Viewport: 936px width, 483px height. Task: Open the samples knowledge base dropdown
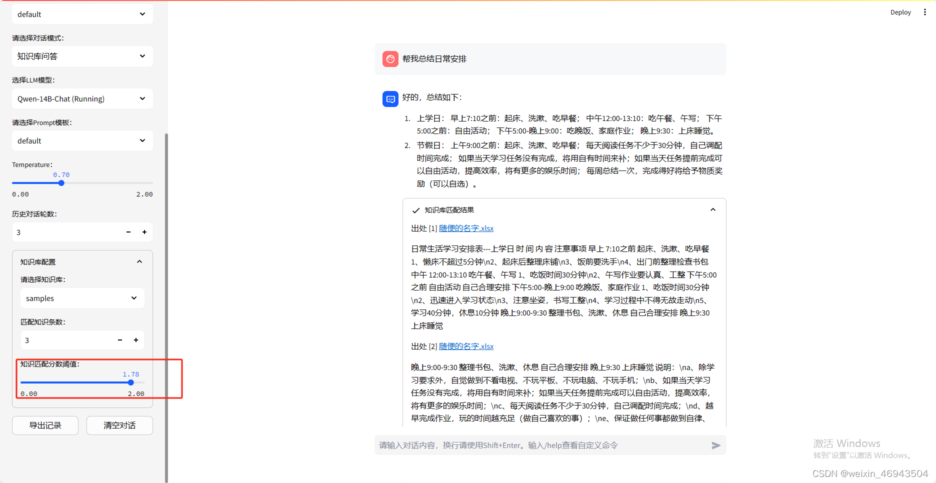[82, 298]
